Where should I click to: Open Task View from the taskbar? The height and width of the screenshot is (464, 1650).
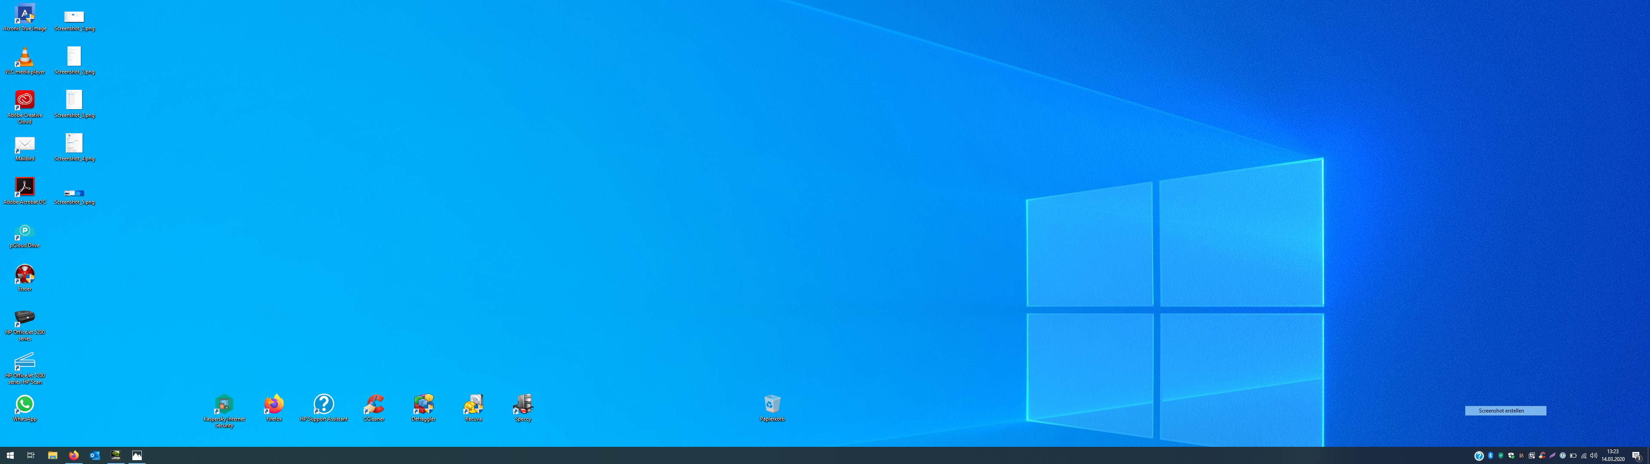(31, 456)
